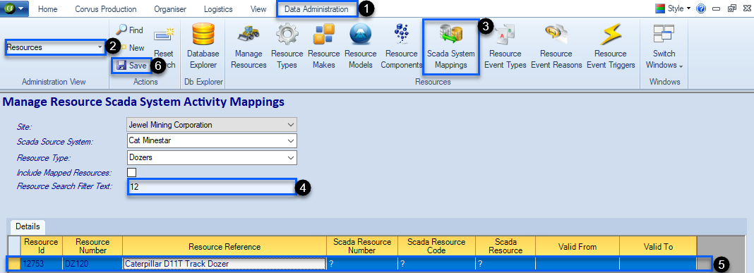Select the 12753 resource id cell
754x273 pixels.
tap(42, 263)
